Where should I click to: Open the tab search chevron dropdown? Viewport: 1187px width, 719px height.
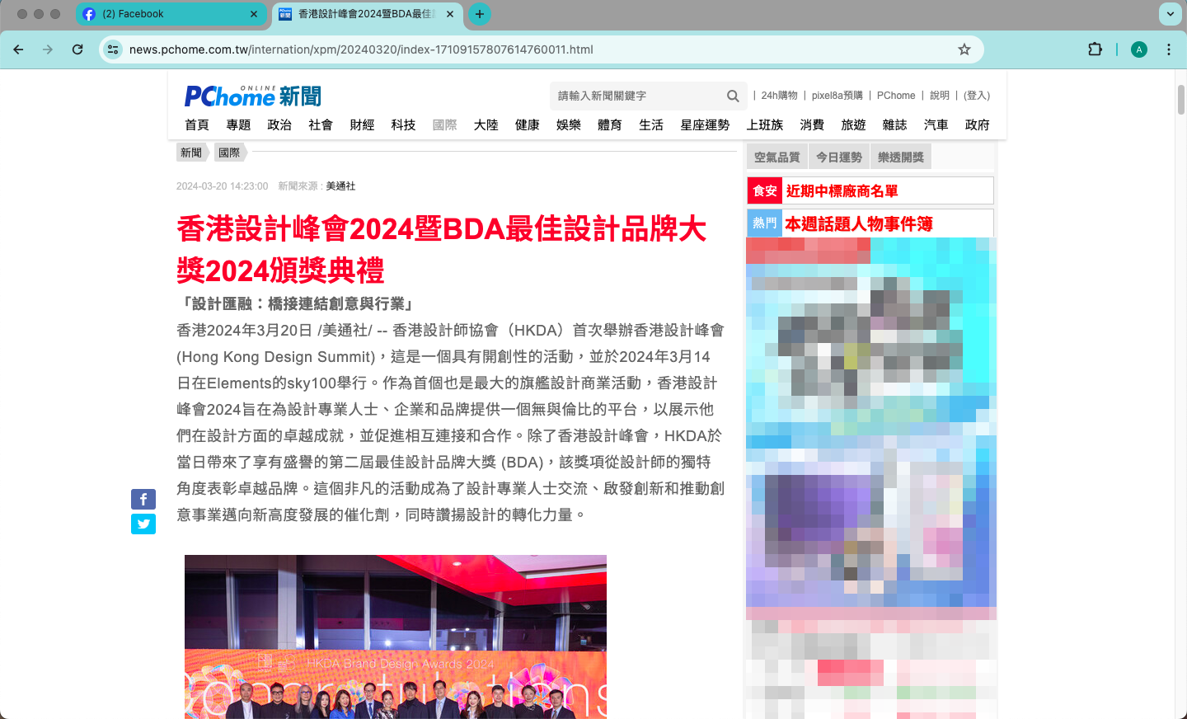click(1169, 14)
